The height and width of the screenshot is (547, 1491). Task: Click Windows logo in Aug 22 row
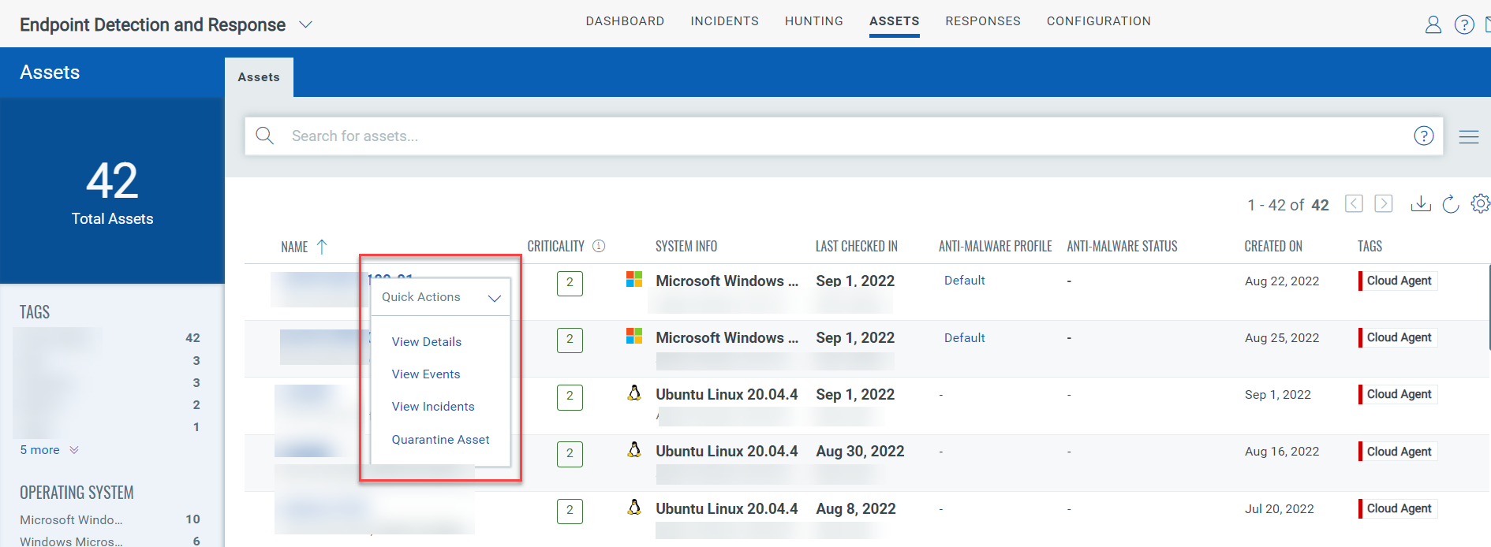[634, 279]
